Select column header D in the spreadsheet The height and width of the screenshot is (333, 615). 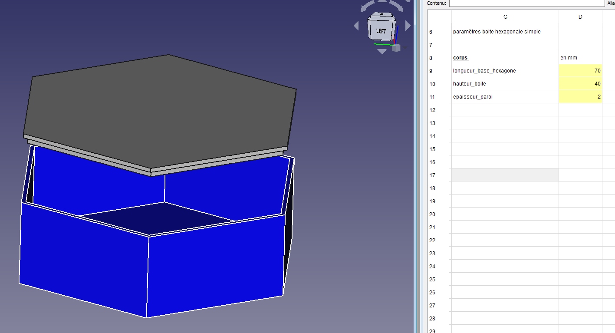pyautogui.click(x=580, y=17)
